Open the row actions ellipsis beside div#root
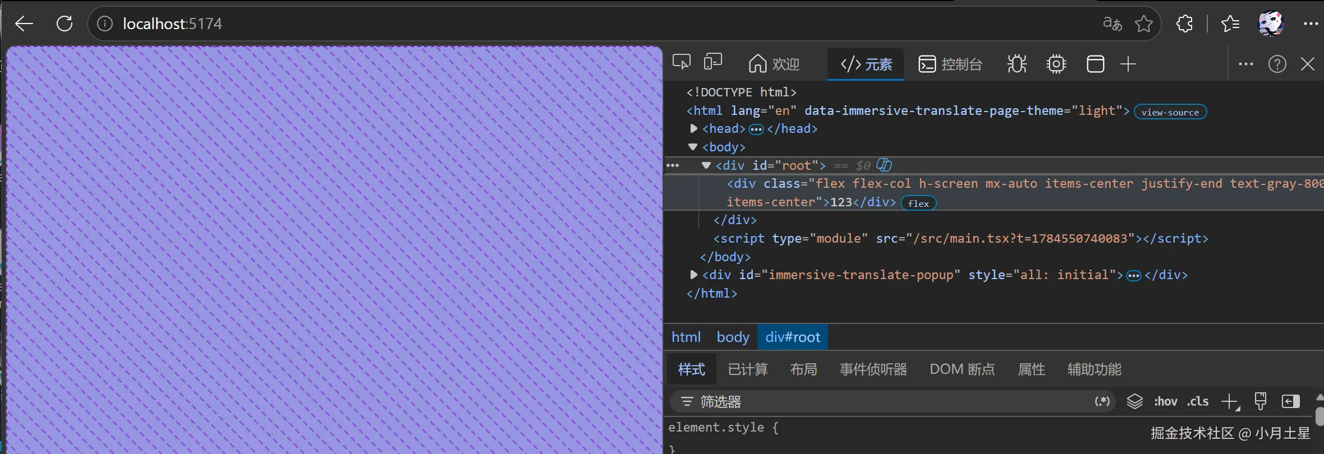This screenshot has width=1324, height=454. point(673,165)
